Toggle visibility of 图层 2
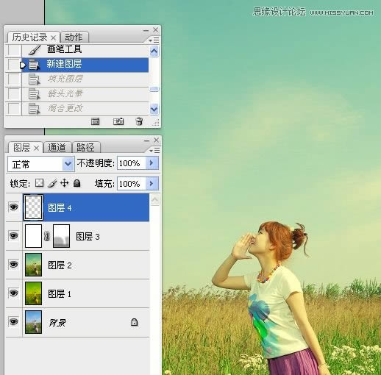 14,265
